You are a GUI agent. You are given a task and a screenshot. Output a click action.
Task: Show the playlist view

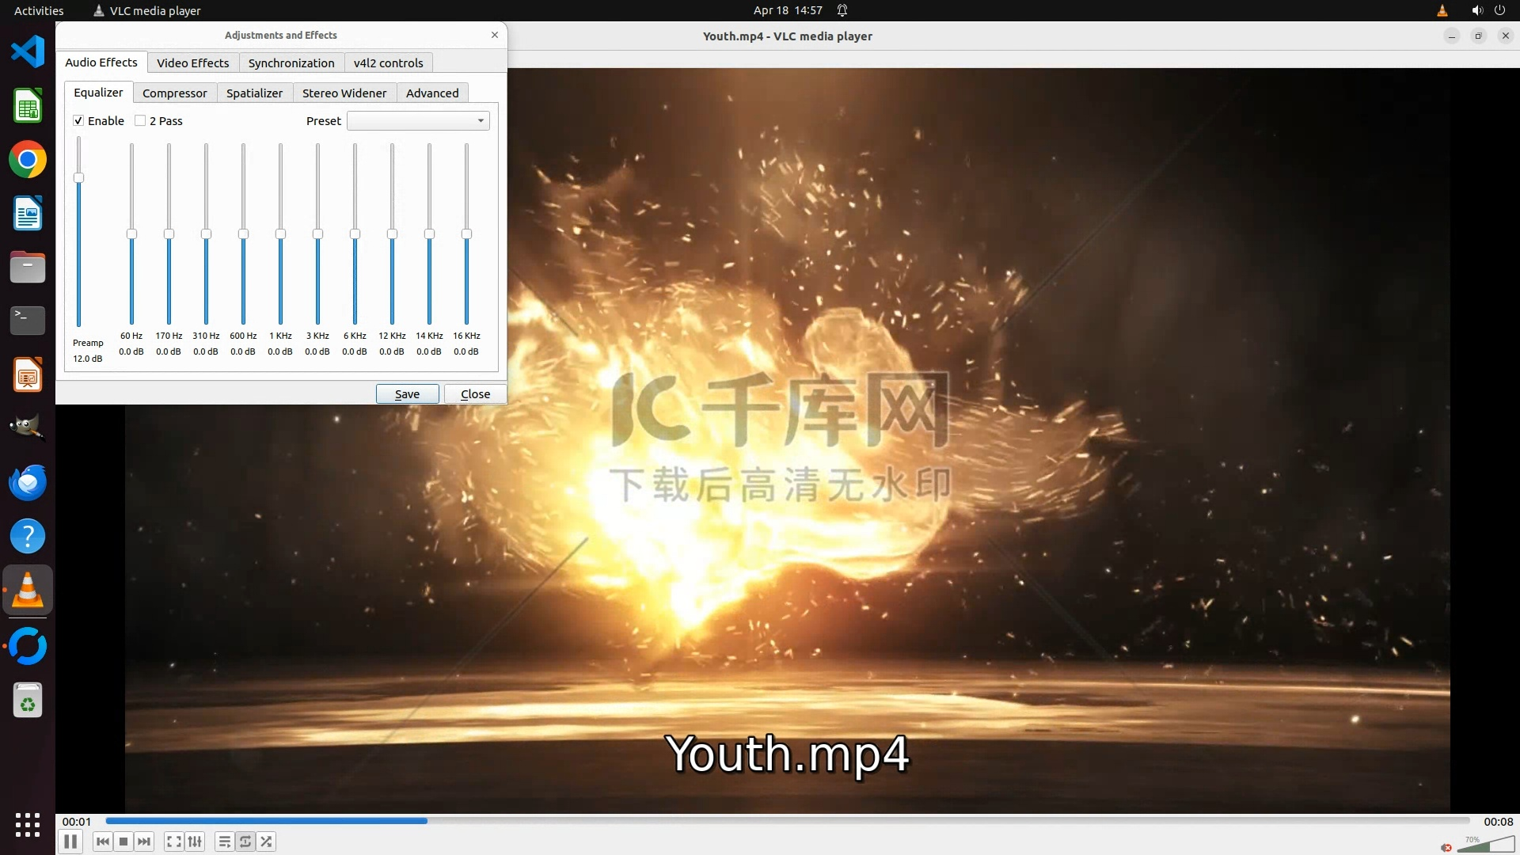(x=225, y=842)
